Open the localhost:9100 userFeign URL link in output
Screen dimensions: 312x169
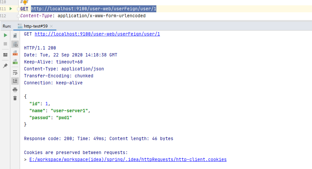pos(97,34)
